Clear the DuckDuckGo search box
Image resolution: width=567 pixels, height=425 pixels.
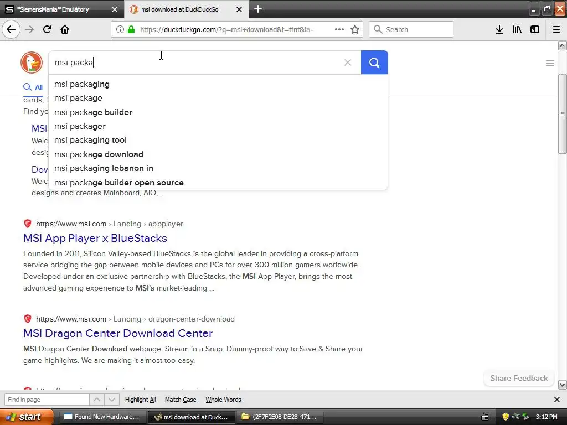pyautogui.click(x=348, y=63)
